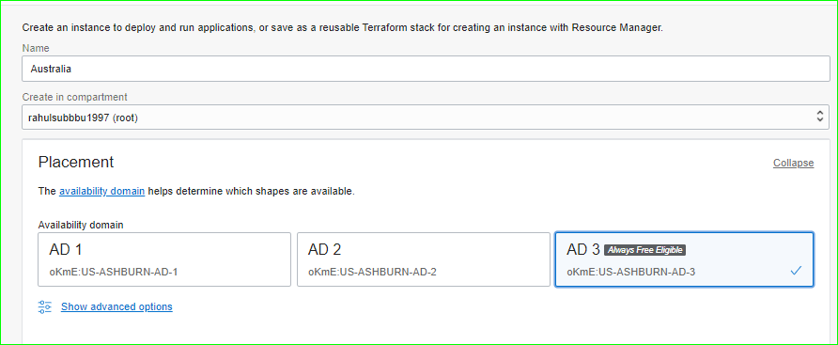Select the AD 3 availability domain card
The image size is (838, 345).
point(685,259)
